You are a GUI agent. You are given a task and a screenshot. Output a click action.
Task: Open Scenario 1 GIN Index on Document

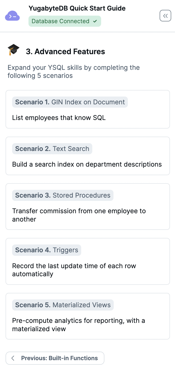pyautogui.click(x=88, y=109)
